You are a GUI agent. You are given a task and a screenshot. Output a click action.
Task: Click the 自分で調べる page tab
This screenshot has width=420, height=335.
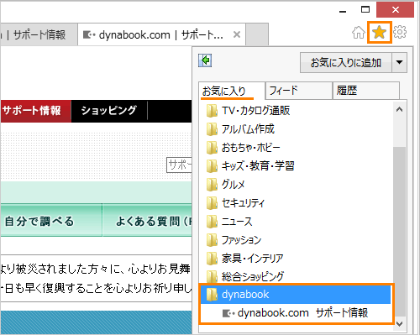(x=51, y=220)
